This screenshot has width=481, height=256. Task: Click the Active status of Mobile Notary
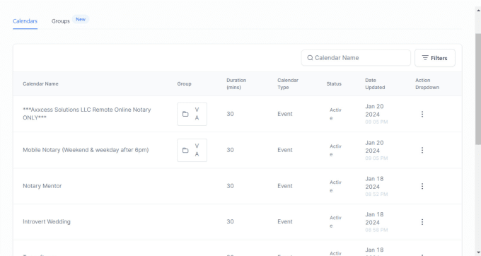point(335,150)
